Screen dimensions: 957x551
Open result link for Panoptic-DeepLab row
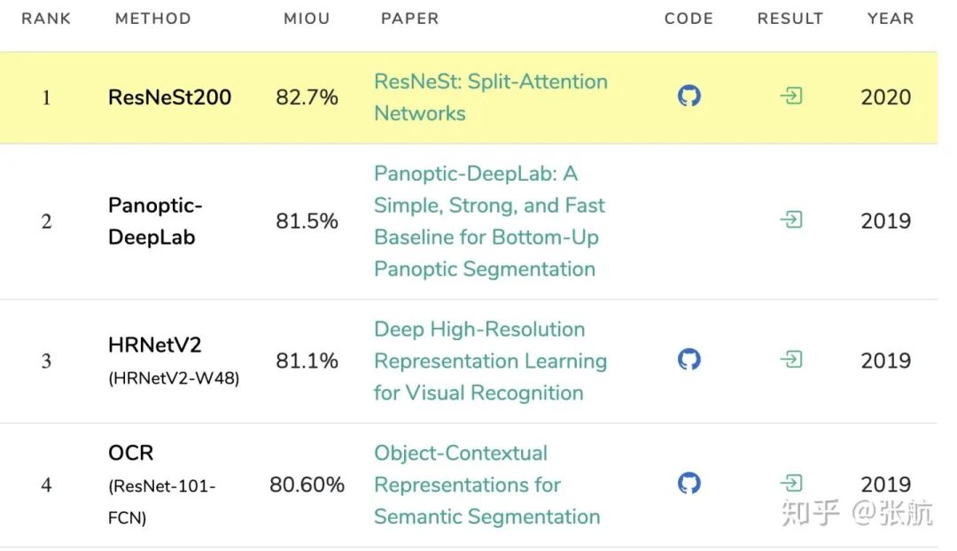coord(790,220)
